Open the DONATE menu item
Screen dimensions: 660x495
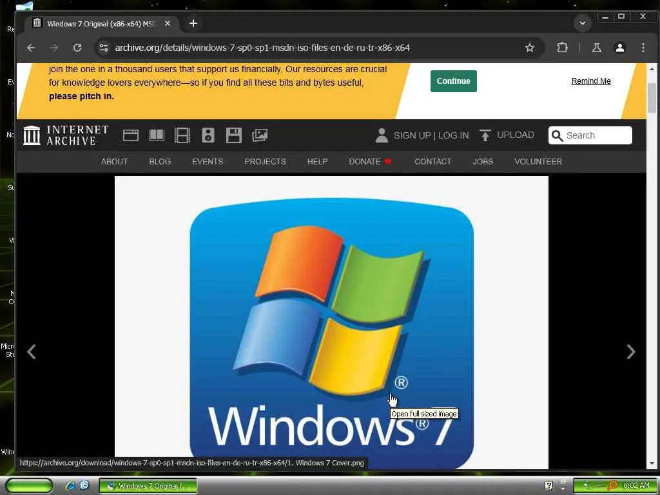[x=370, y=162]
